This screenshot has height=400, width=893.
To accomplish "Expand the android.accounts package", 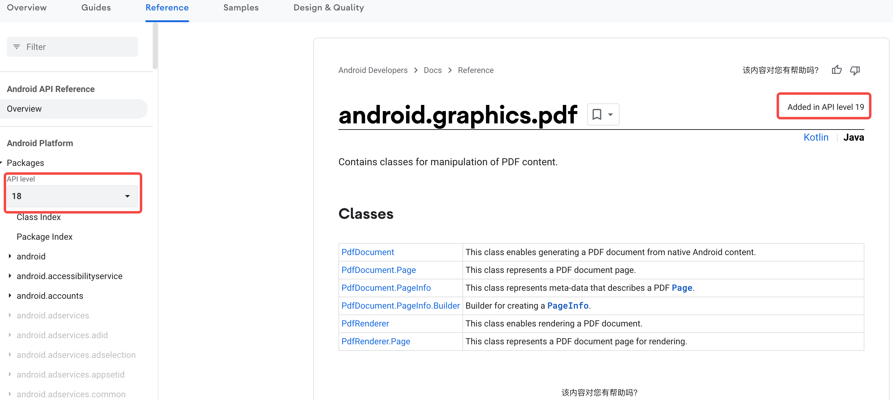I will [x=10, y=295].
